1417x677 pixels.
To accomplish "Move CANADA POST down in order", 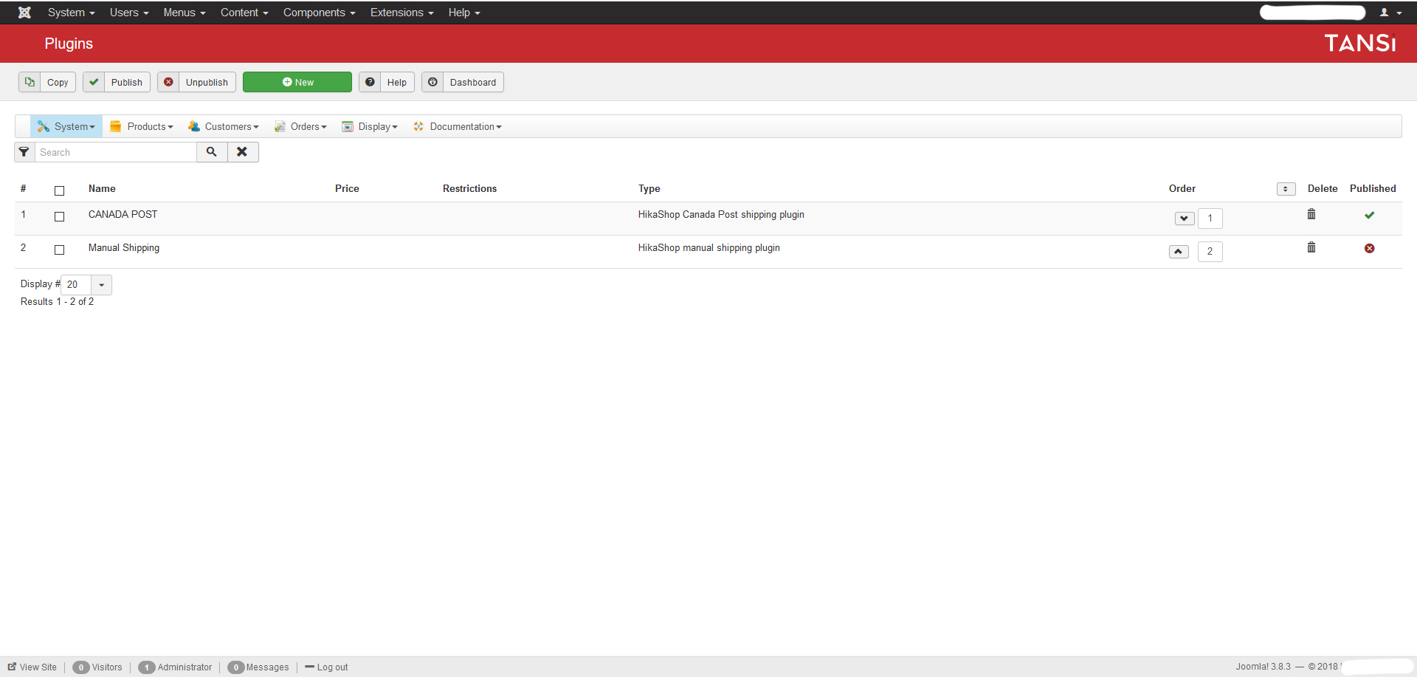I will pos(1185,219).
